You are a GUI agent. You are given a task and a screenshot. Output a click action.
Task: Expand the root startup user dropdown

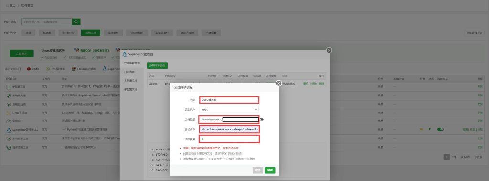click(x=229, y=109)
